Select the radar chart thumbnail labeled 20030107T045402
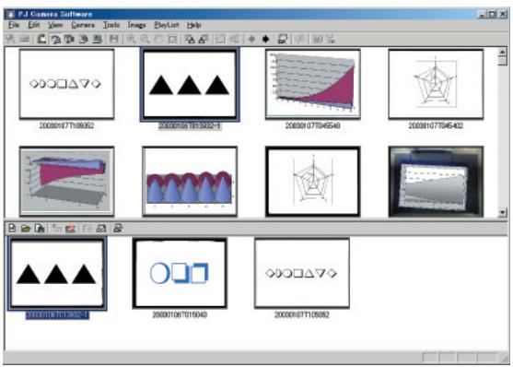 click(x=436, y=84)
